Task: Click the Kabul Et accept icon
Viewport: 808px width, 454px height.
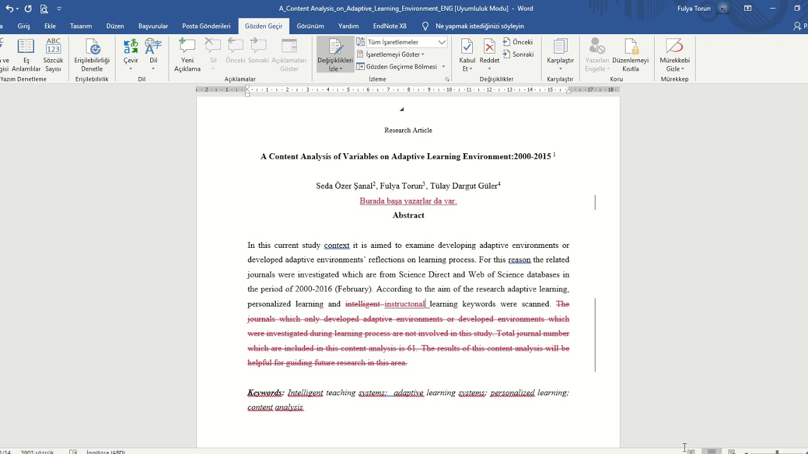Action: coord(467,47)
